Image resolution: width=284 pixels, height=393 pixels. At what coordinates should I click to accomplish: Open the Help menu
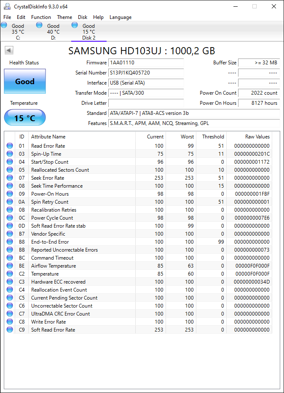(x=98, y=17)
